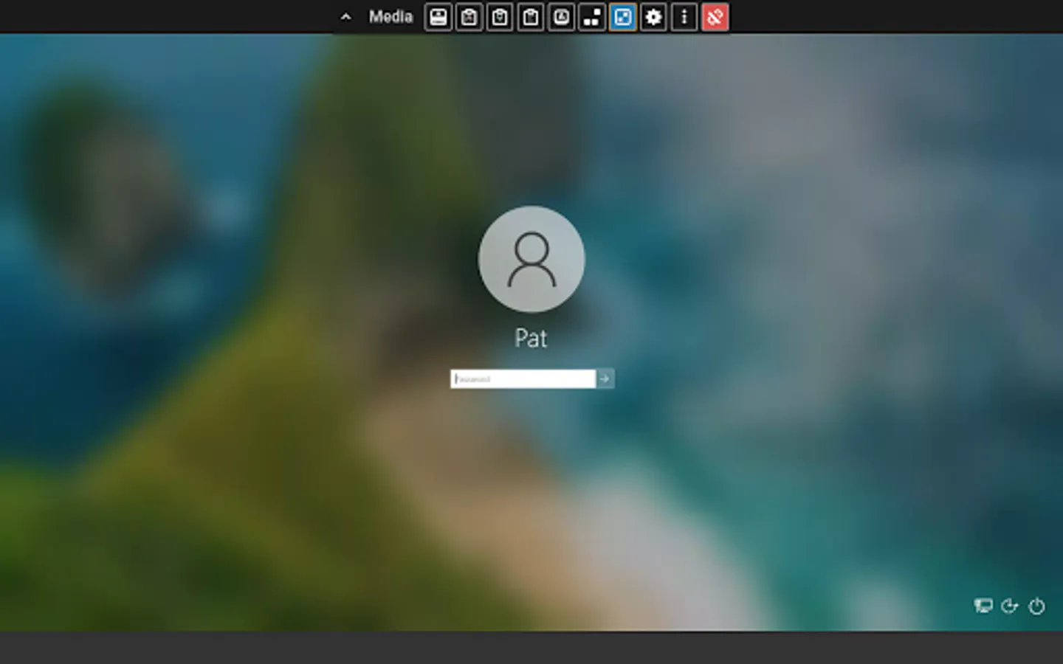Image resolution: width=1063 pixels, height=664 pixels.
Task: Open the vertical three-dot more options menu
Action: pyautogui.click(x=684, y=17)
